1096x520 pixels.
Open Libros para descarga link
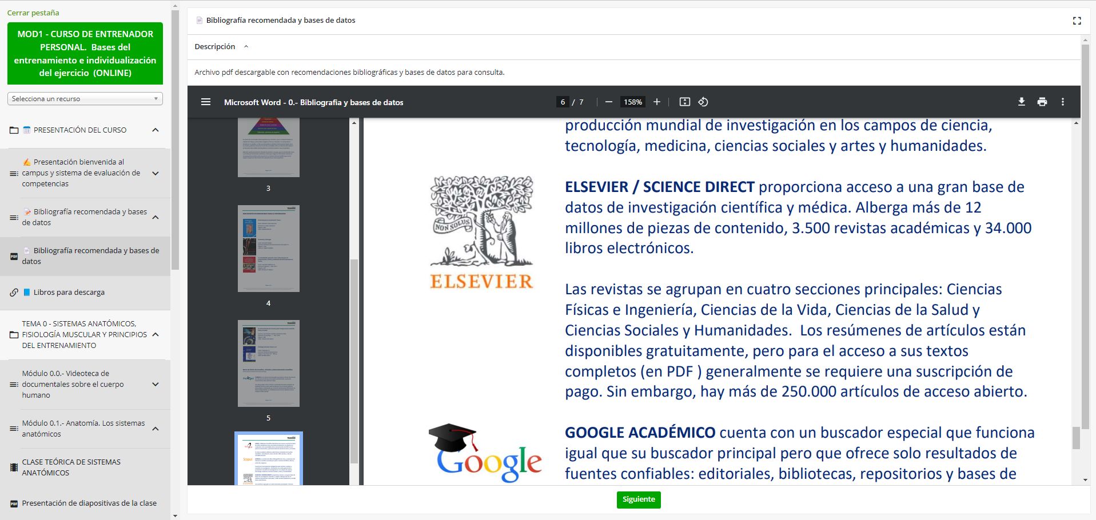(x=69, y=293)
